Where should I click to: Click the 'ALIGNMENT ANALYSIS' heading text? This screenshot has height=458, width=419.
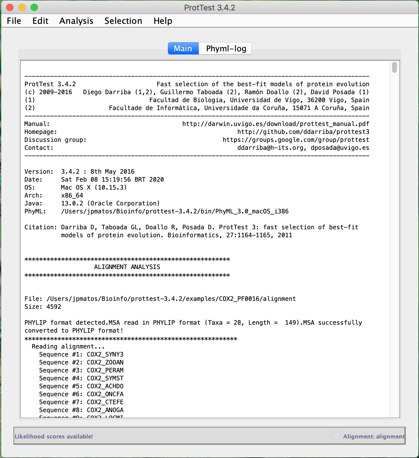pyautogui.click(x=127, y=267)
